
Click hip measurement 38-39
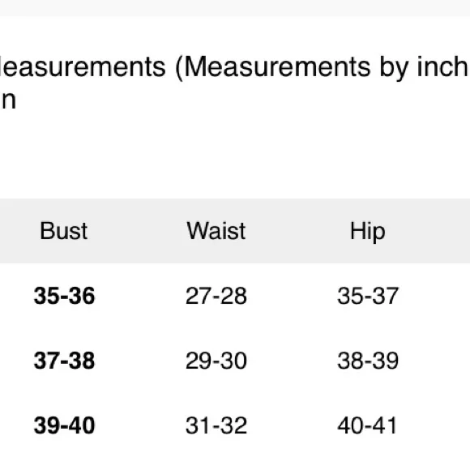pos(368,361)
